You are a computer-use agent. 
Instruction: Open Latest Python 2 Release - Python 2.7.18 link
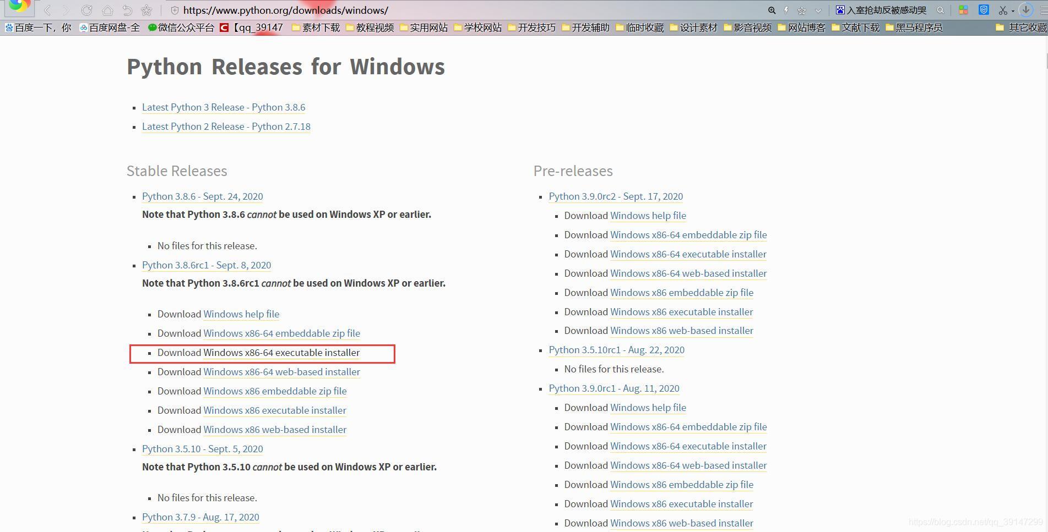(x=226, y=127)
